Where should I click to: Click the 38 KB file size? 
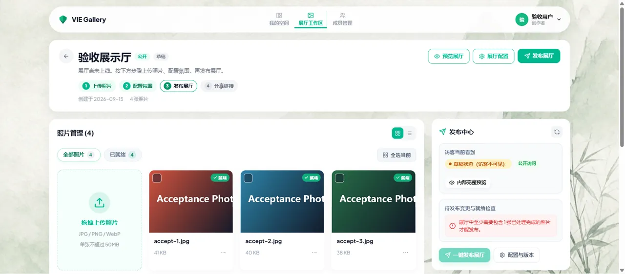coord(343,253)
